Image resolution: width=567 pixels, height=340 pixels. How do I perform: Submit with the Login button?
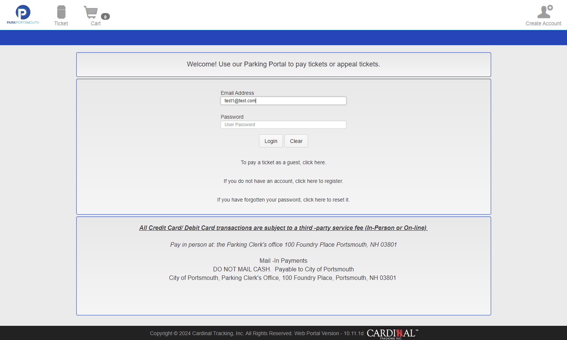(271, 141)
